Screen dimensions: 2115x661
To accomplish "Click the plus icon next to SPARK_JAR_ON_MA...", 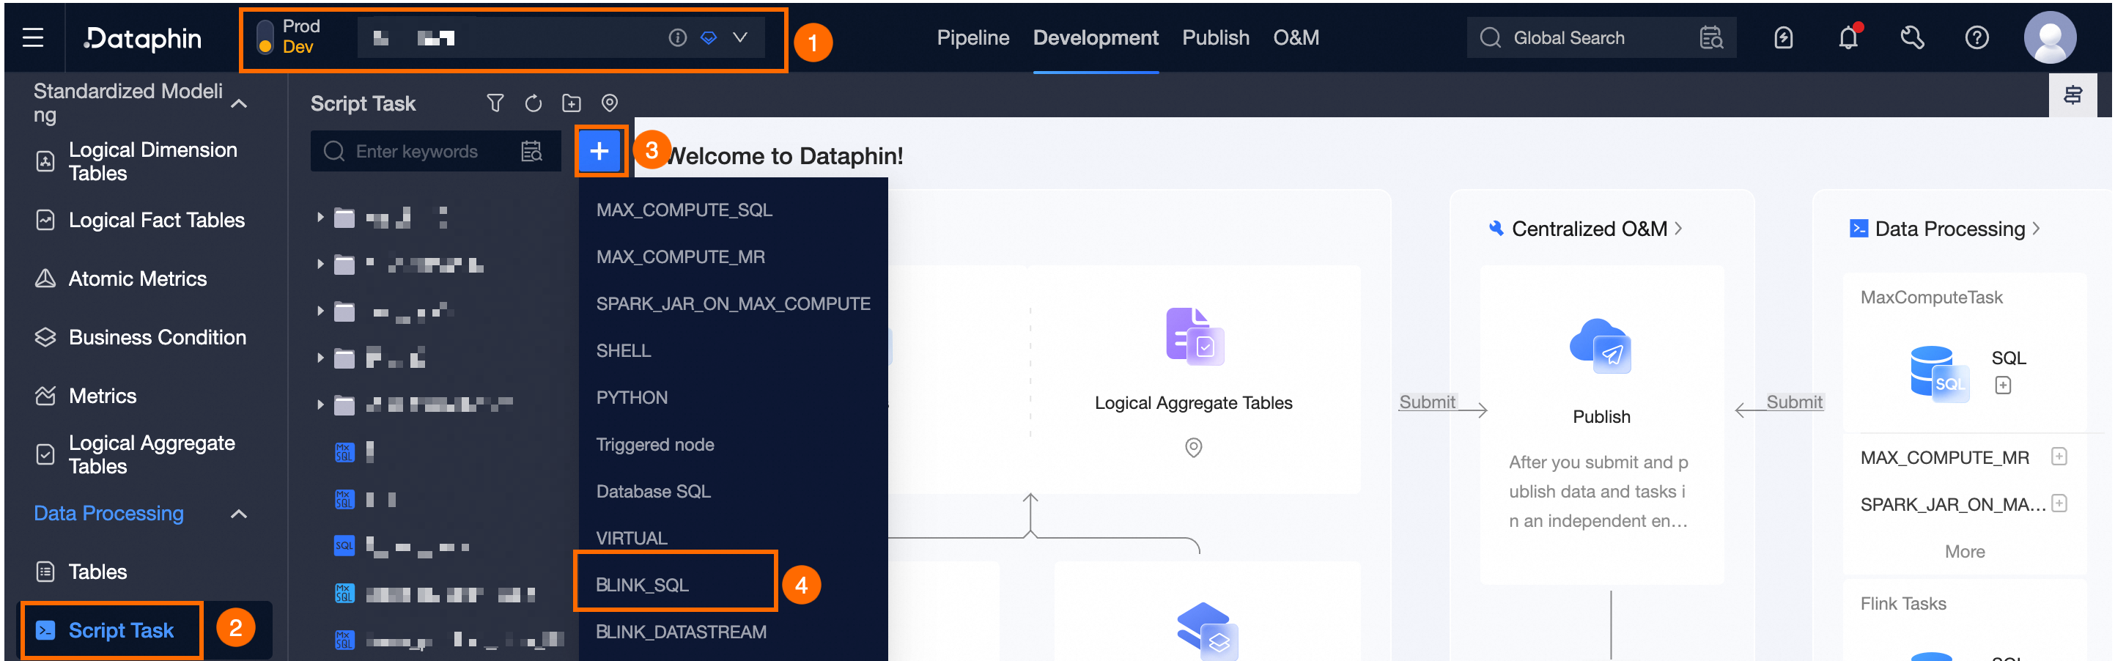I will click(2059, 503).
